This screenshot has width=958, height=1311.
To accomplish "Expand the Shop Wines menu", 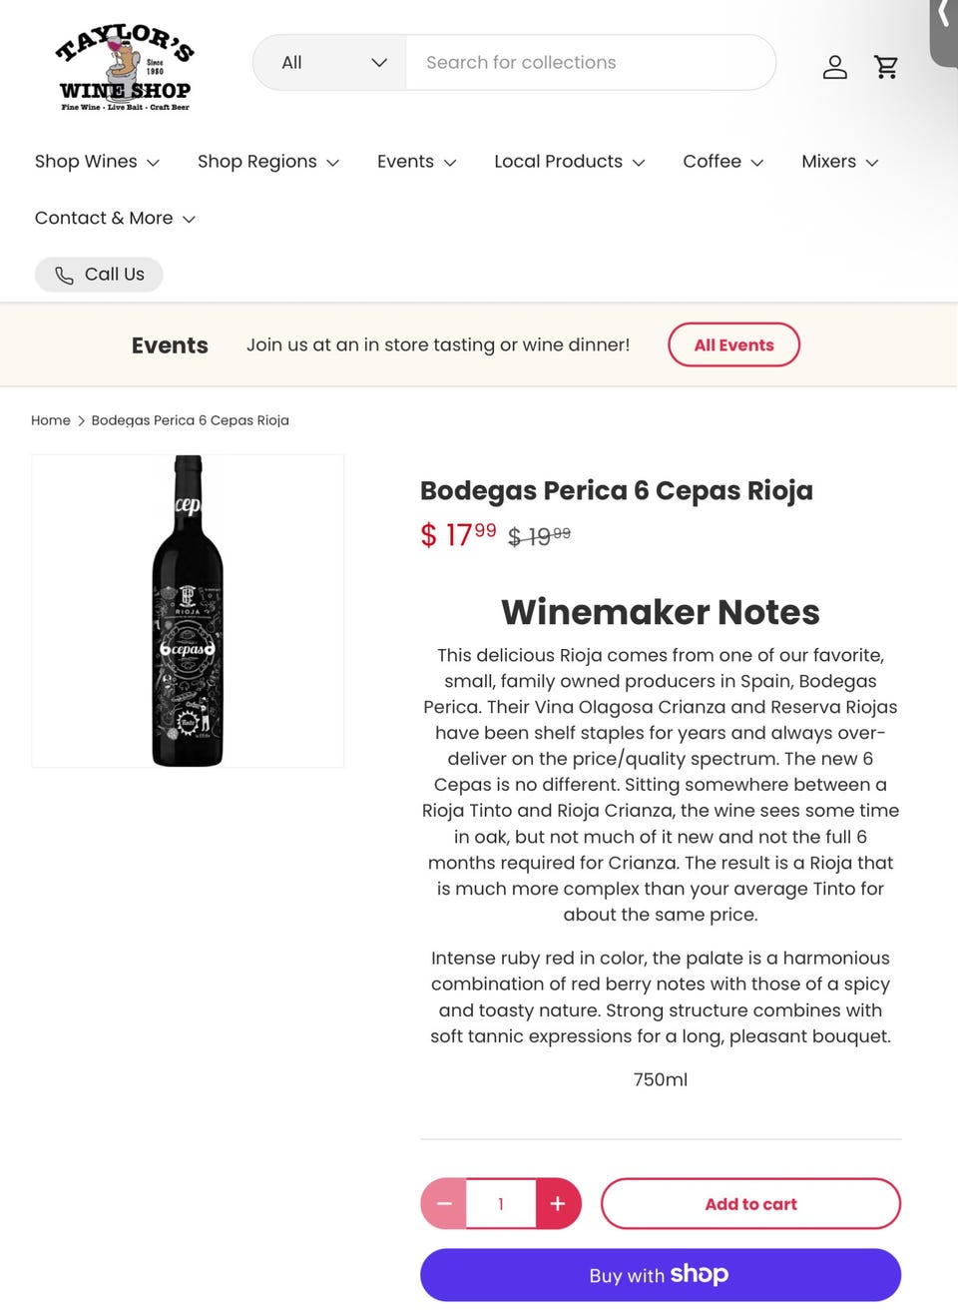I will [x=97, y=162].
